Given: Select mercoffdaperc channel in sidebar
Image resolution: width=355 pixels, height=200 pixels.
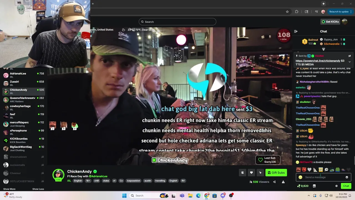Looking at the screenshot, I should point(24,124).
